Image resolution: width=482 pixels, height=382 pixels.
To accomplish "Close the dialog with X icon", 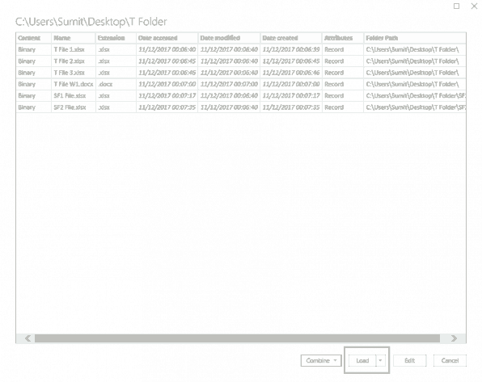I will (474, 6).
